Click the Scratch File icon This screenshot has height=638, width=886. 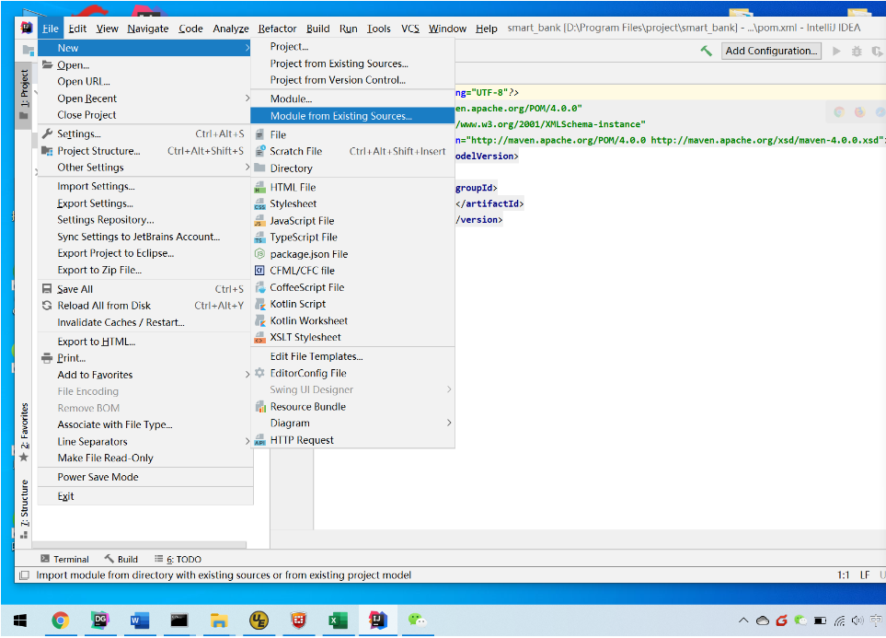tap(260, 151)
